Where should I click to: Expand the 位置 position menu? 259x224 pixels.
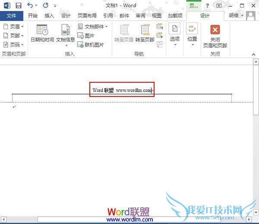[x=192, y=34]
